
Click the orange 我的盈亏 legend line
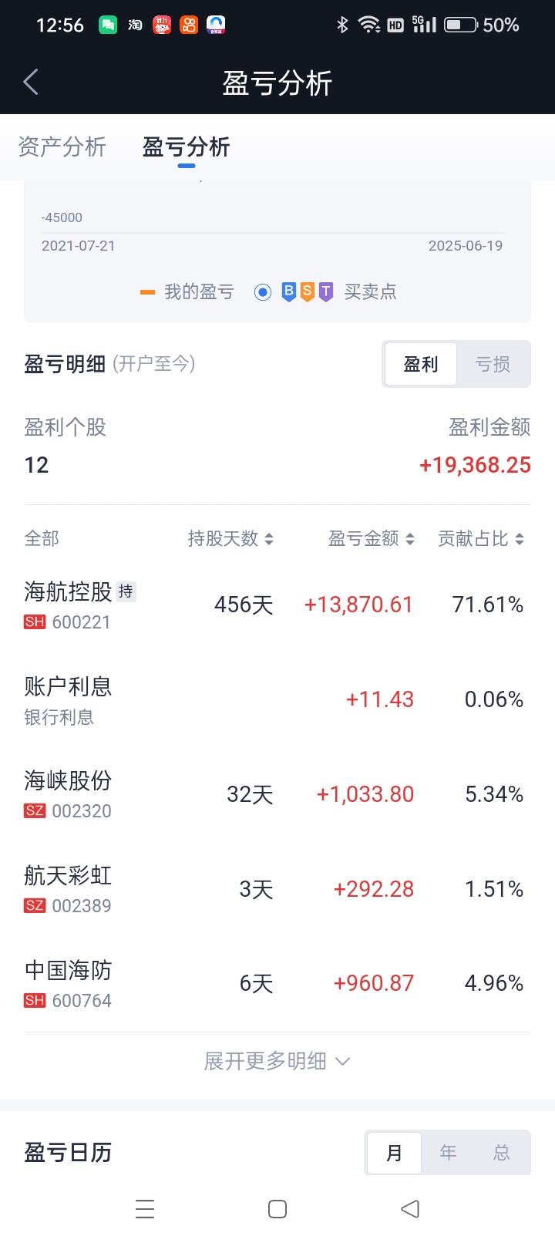pos(147,292)
